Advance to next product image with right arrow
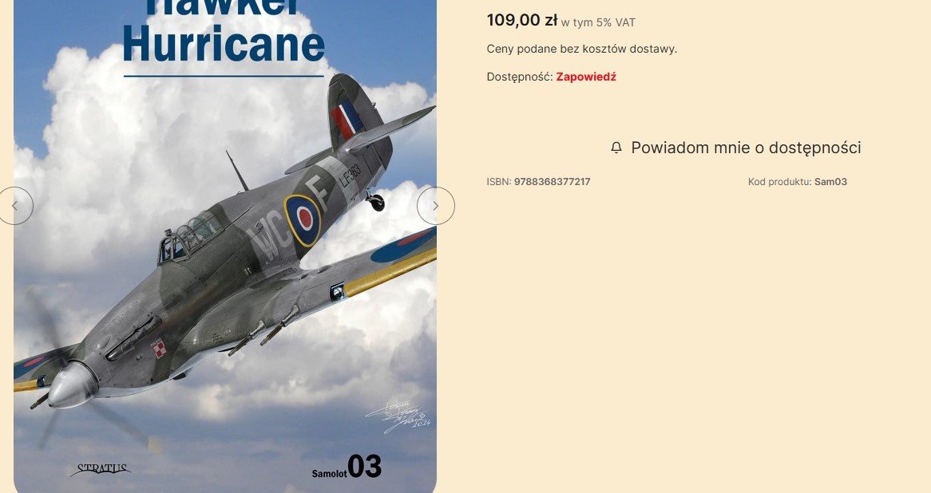Screen dimensions: 931x493 [x=436, y=206]
